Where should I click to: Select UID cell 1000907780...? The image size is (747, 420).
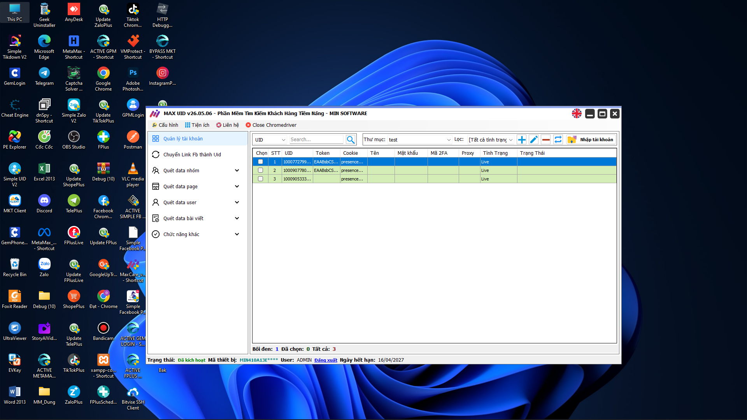pyautogui.click(x=297, y=170)
